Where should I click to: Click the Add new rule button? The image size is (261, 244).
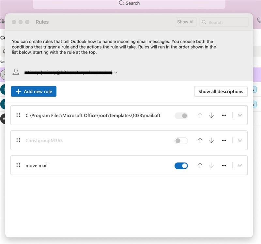[x=34, y=91]
